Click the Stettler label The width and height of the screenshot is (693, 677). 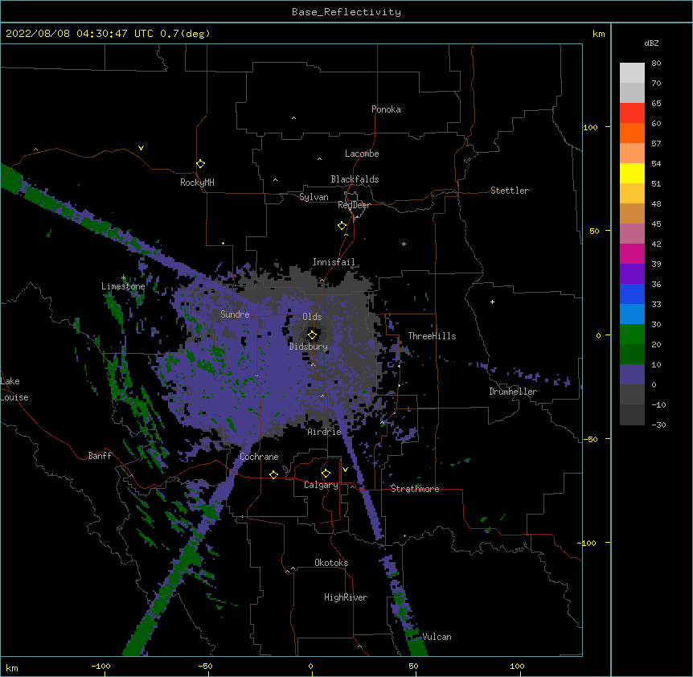coord(510,191)
